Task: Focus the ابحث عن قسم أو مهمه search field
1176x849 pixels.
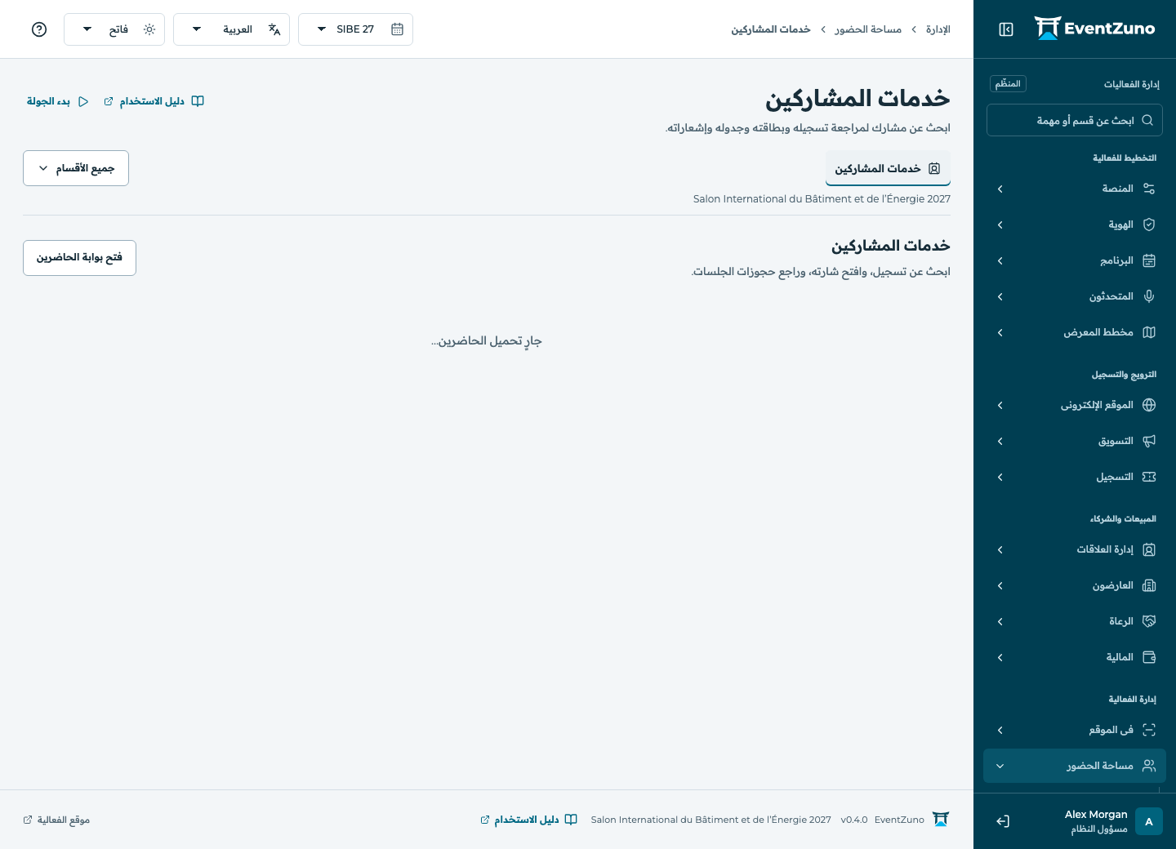Action: pos(1075,120)
